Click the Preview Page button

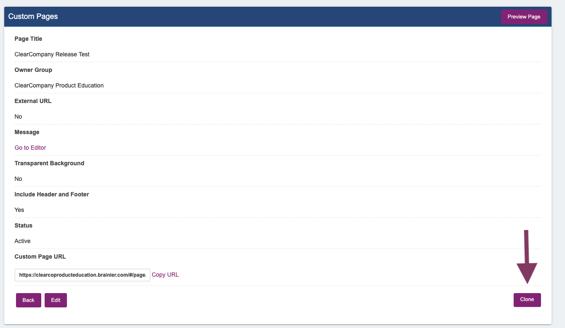[x=524, y=17]
